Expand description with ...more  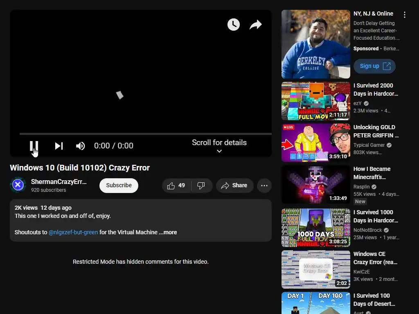pos(168,232)
